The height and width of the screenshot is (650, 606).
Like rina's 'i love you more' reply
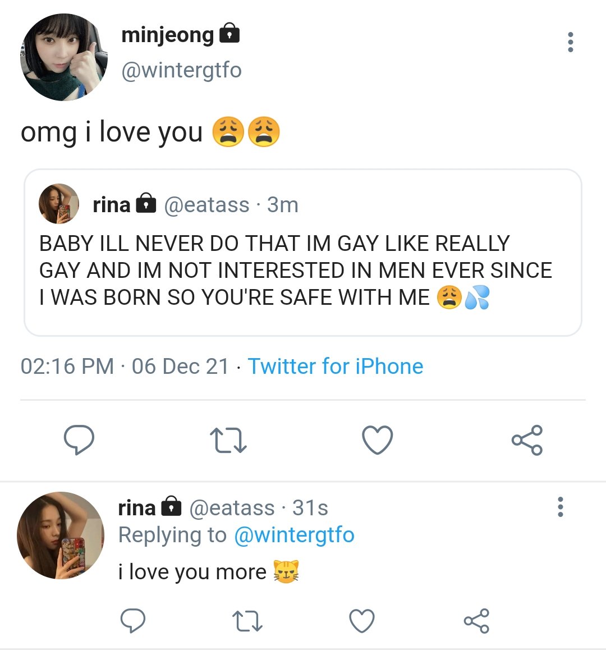(x=362, y=621)
